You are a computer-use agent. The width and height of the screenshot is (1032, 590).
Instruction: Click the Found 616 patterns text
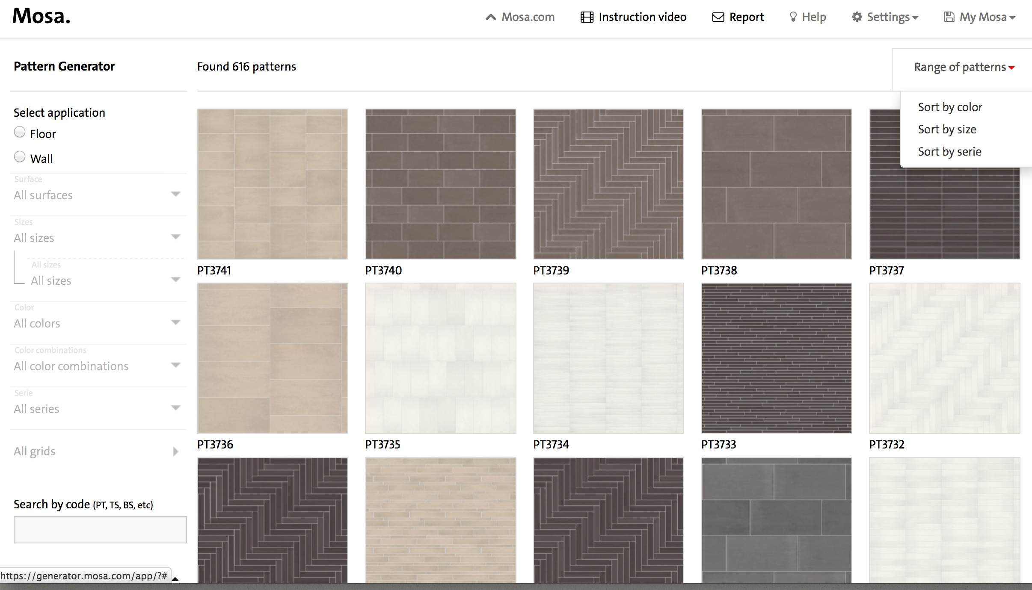click(246, 67)
